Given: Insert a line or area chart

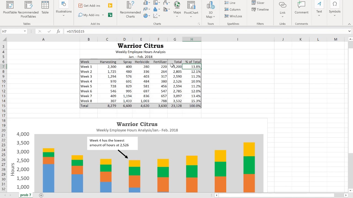Looking at the screenshot, I should pos(147,9).
